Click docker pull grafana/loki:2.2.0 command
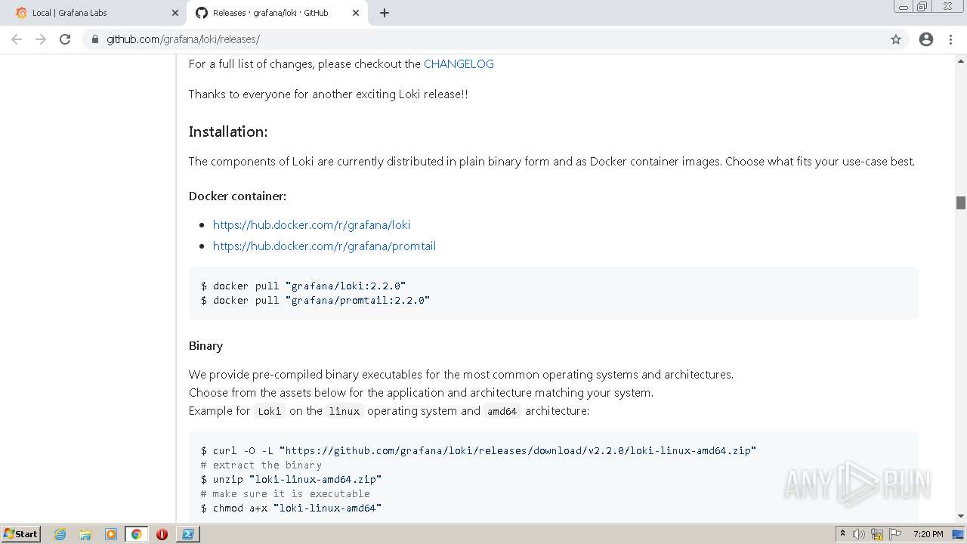This screenshot has height=544, width=967. [303, 286]
